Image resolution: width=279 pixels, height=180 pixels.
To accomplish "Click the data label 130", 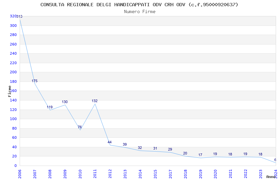I will click(65, 102).
